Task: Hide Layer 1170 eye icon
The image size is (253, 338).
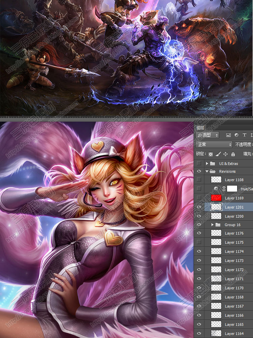Action: click(x=199, y=288)
